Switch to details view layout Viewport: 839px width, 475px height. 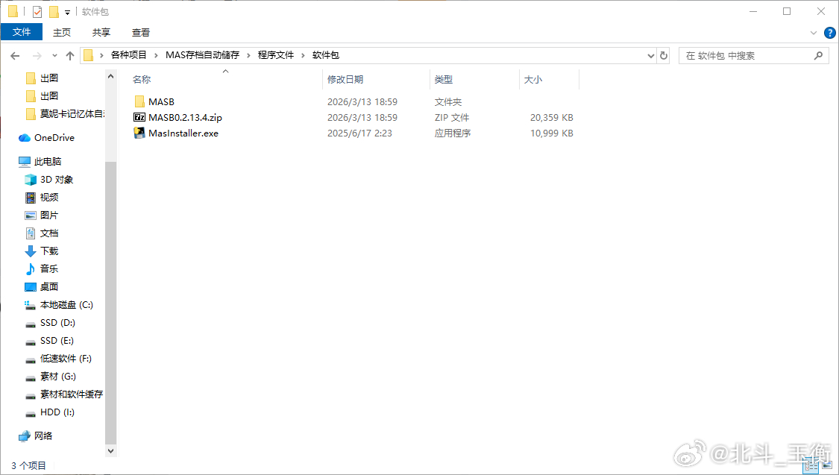(x=811, y=466)
